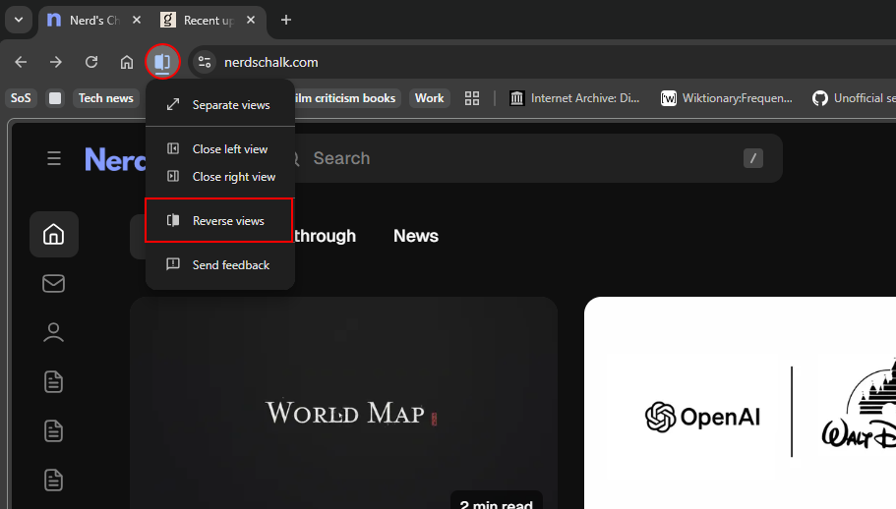This screenshot has width=896, height=509.
Task: Click the page Search field
Action: pyautogui.click(x=521, y=158)
